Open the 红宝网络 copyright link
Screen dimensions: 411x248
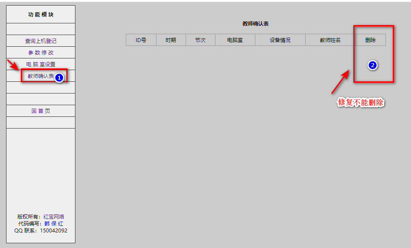(x=54, y=217)
